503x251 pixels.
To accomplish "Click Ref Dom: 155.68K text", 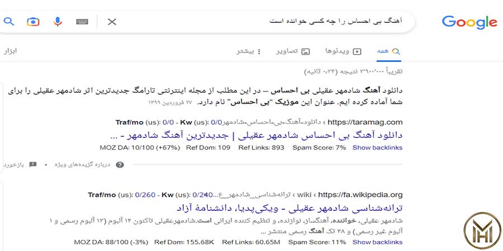I will pyautogui.click(x=184, y=242).
